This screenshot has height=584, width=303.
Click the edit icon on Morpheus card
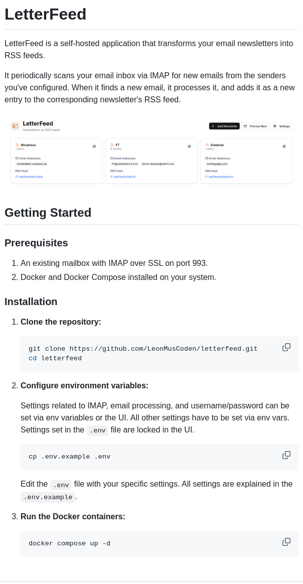click(x=94, y=147)
